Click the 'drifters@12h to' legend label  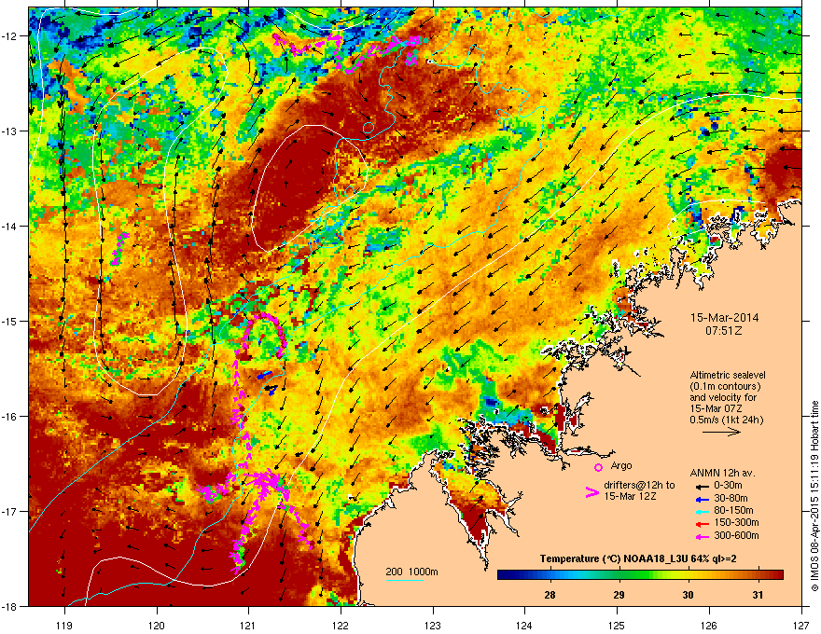point(639,486)
